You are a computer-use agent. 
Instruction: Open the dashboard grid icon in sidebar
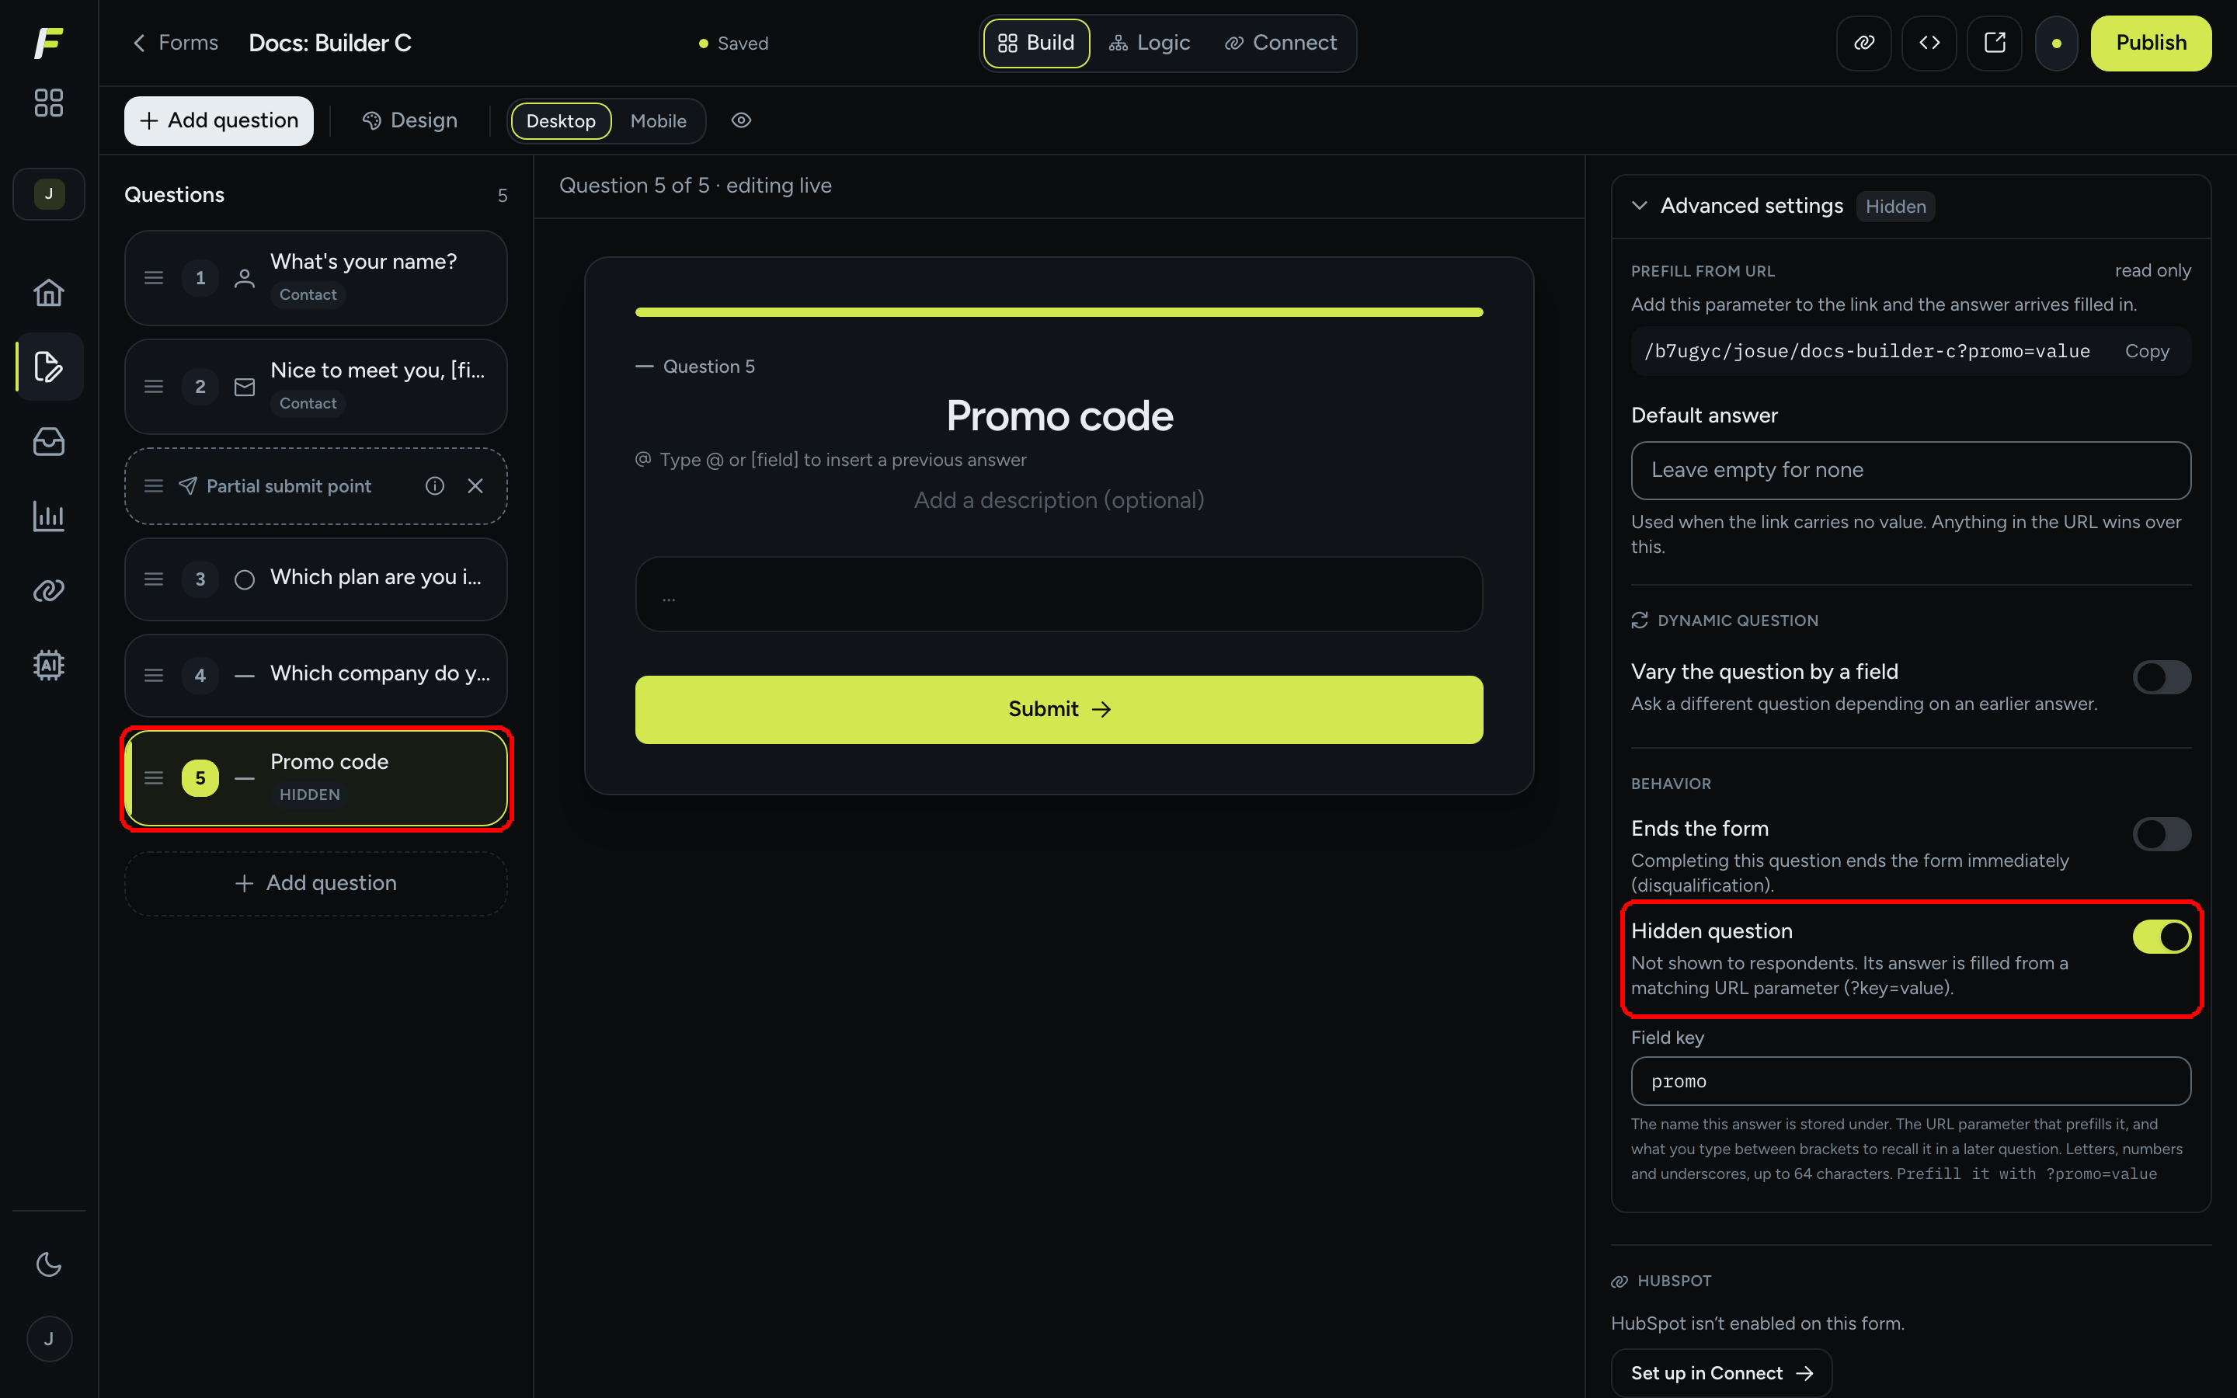pos(48,103)
